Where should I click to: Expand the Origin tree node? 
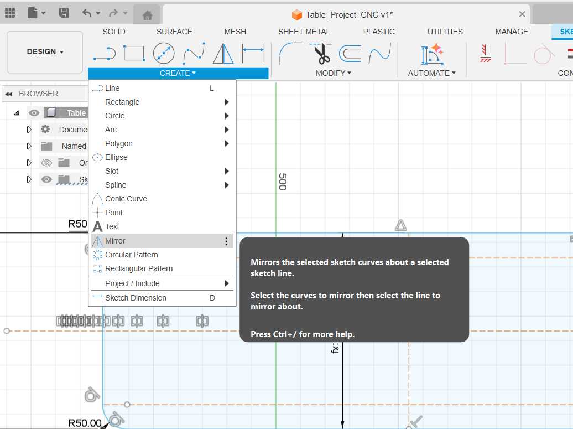29,163
